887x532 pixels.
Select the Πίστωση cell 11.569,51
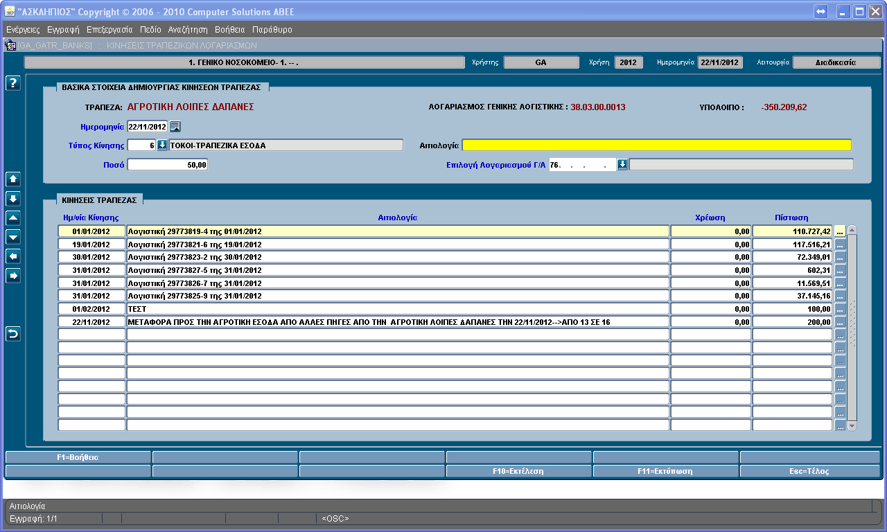pyautogui.click(x=792, y=283)
